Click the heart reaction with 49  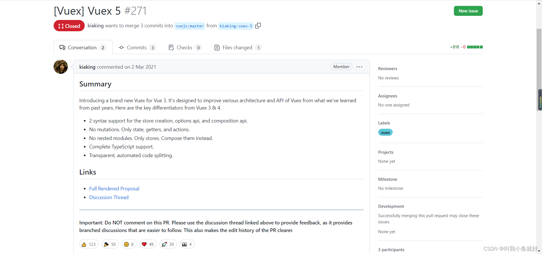pos(148,244)
